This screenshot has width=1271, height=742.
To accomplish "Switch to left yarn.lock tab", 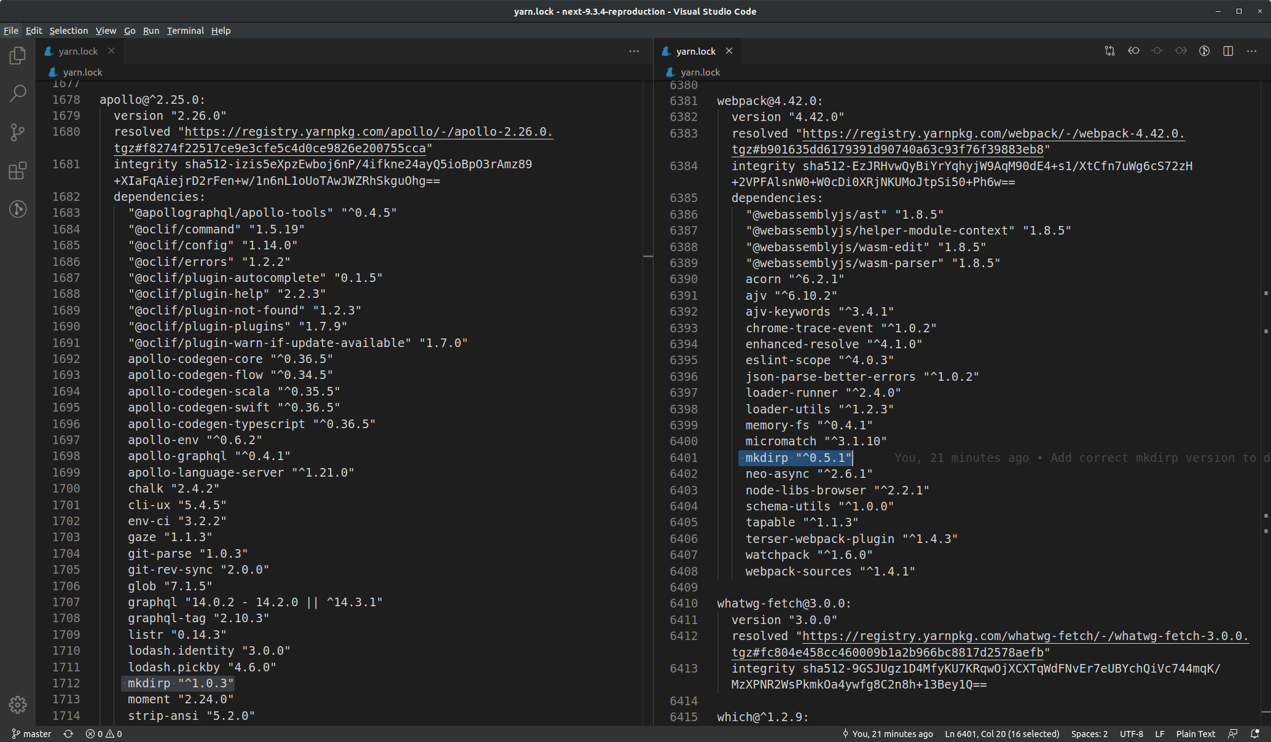I will pos(78,51).
